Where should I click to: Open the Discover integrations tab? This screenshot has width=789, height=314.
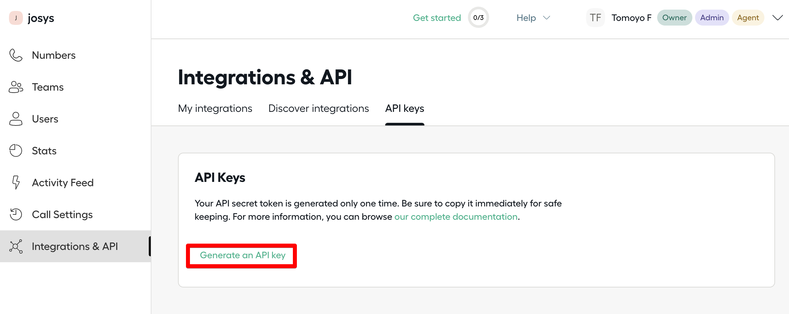tap(318, 109)
